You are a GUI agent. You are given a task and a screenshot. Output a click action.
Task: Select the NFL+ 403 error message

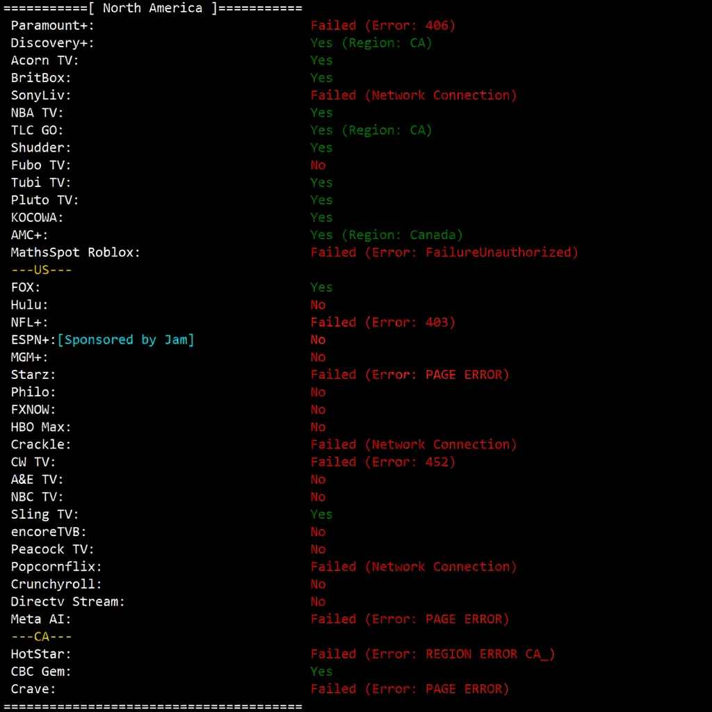tap(383, 322)
